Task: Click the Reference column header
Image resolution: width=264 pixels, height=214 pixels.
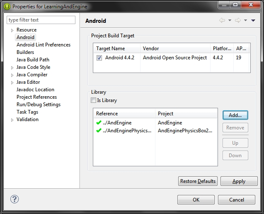Action: [x=124, y=114]
